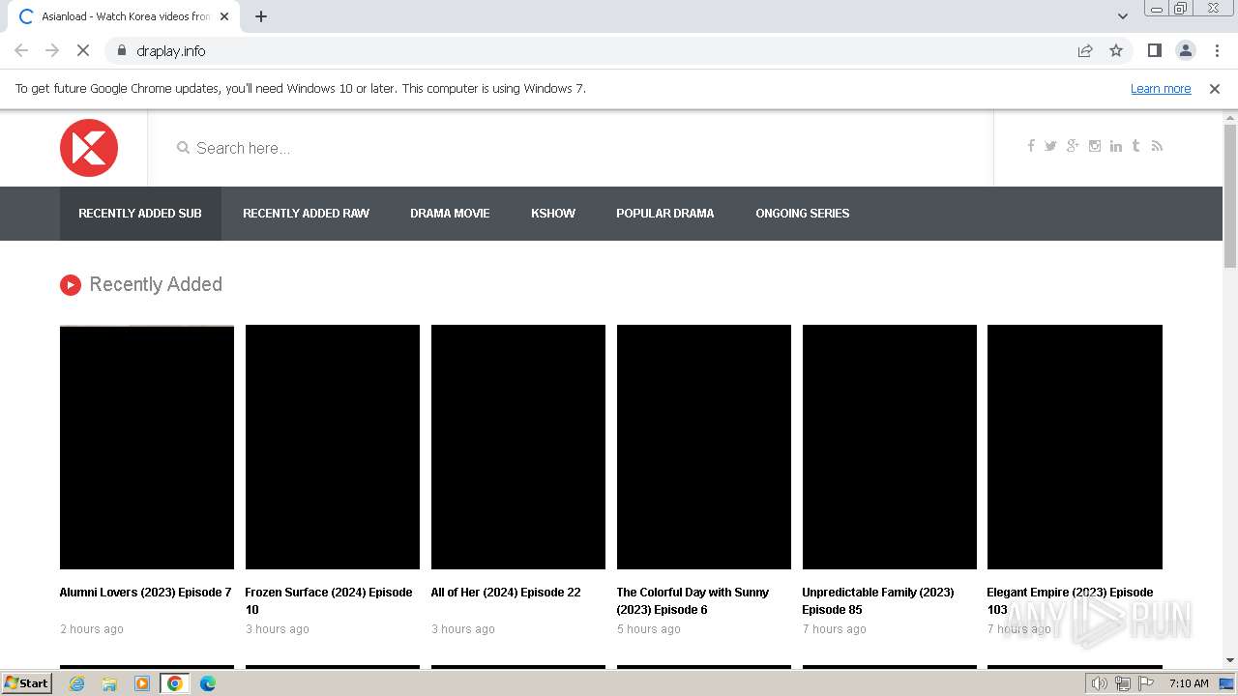The image size is (1238, 696).
Task: Open Alumni Lovers (2023) Episode 7 link
Action: [x=146, y=593]
